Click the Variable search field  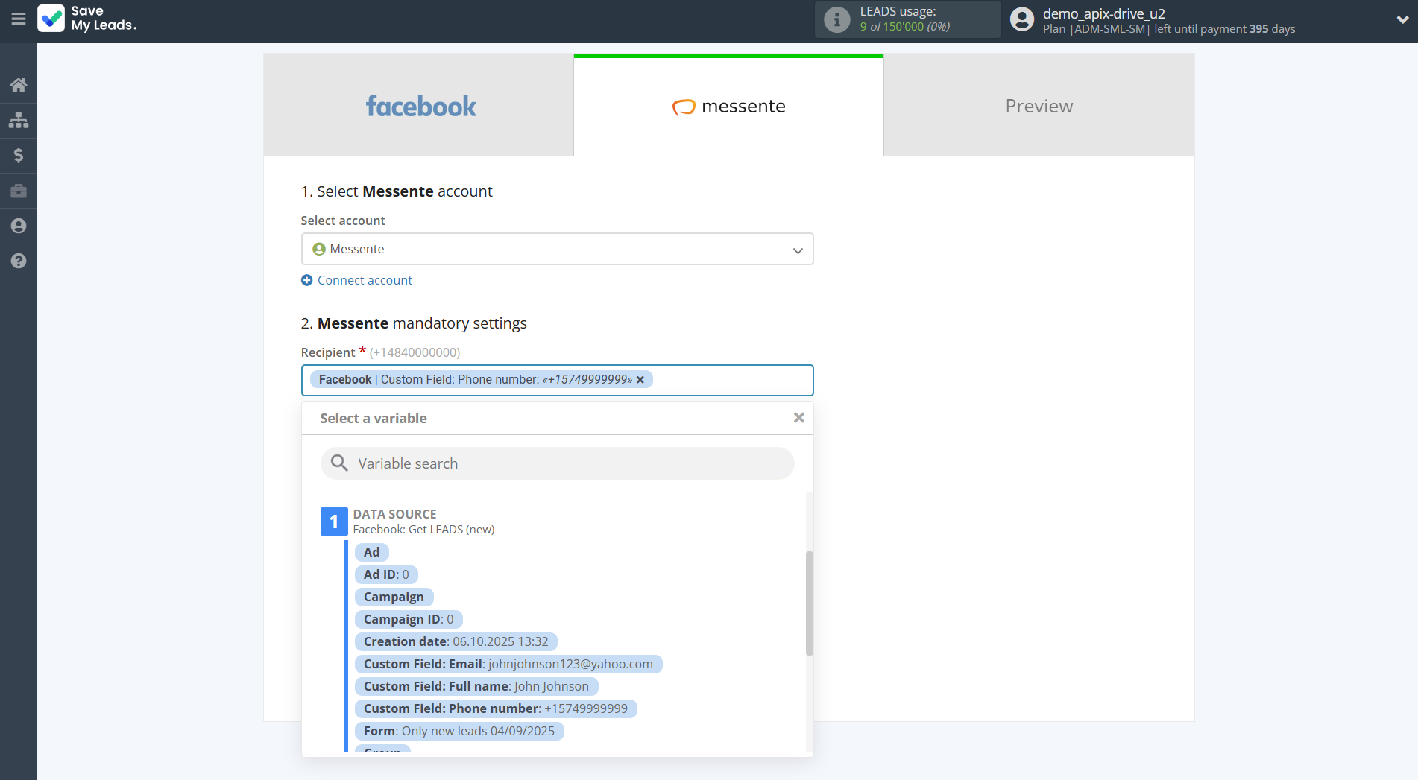(x=557, y=463)
